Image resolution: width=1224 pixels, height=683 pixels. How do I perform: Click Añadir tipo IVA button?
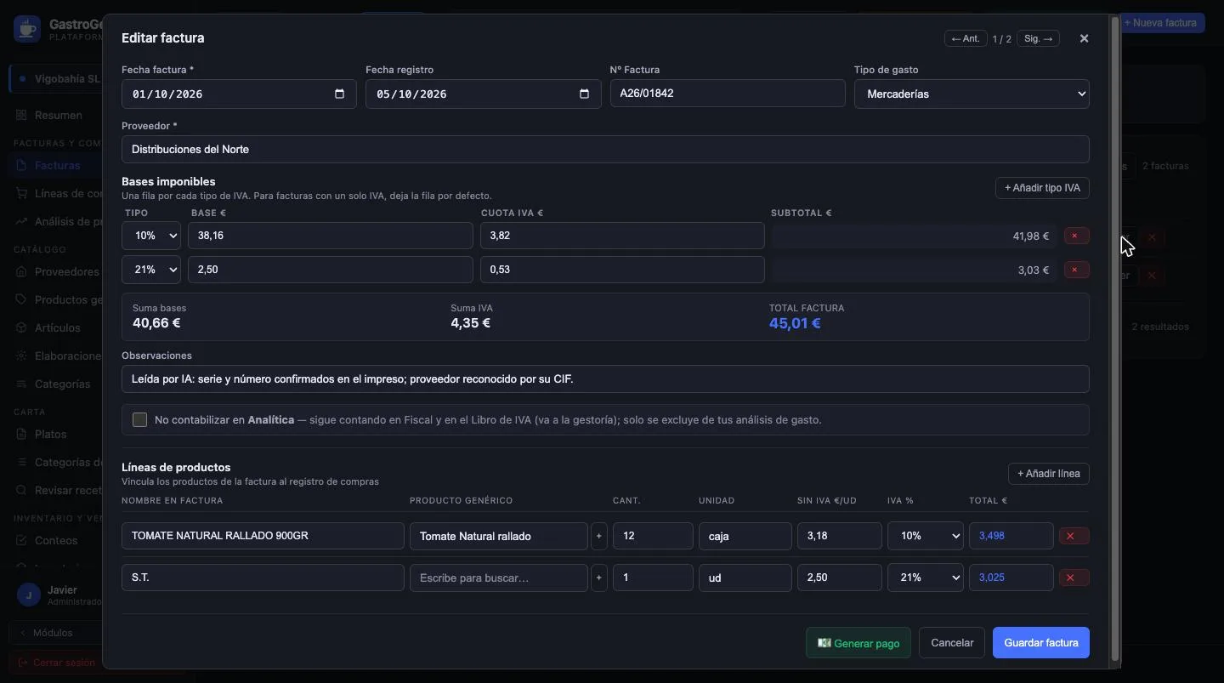1042,188
